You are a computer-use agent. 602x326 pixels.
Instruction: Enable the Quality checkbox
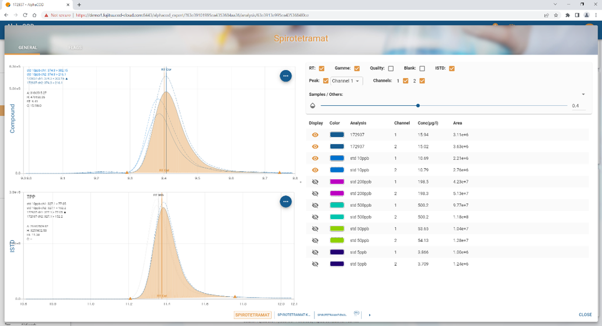[x=391, y=68]
